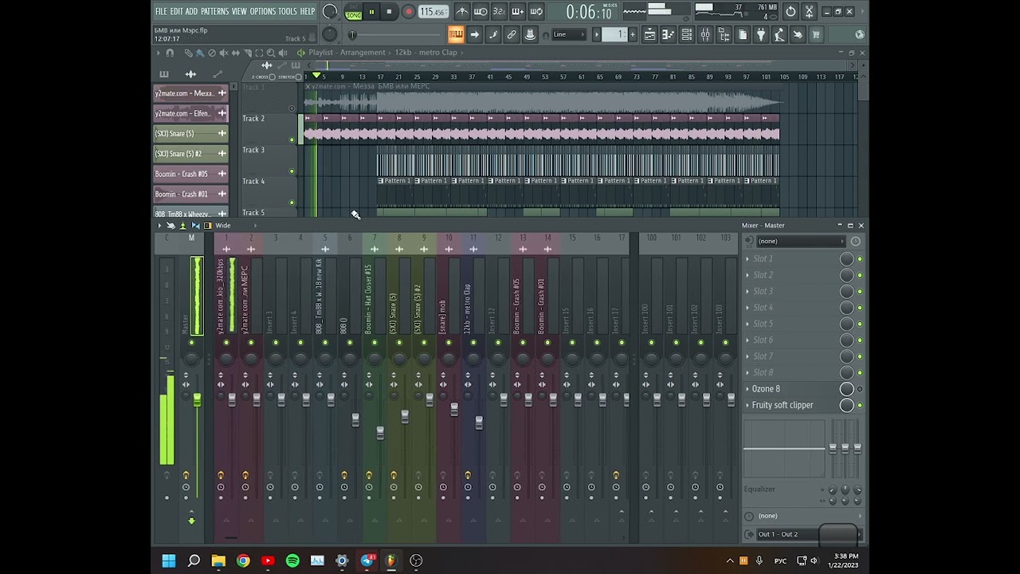Screen dimensions: 1020x574
Task: Click the plug icon for plugin picker
Action: (x=760, y=34)
